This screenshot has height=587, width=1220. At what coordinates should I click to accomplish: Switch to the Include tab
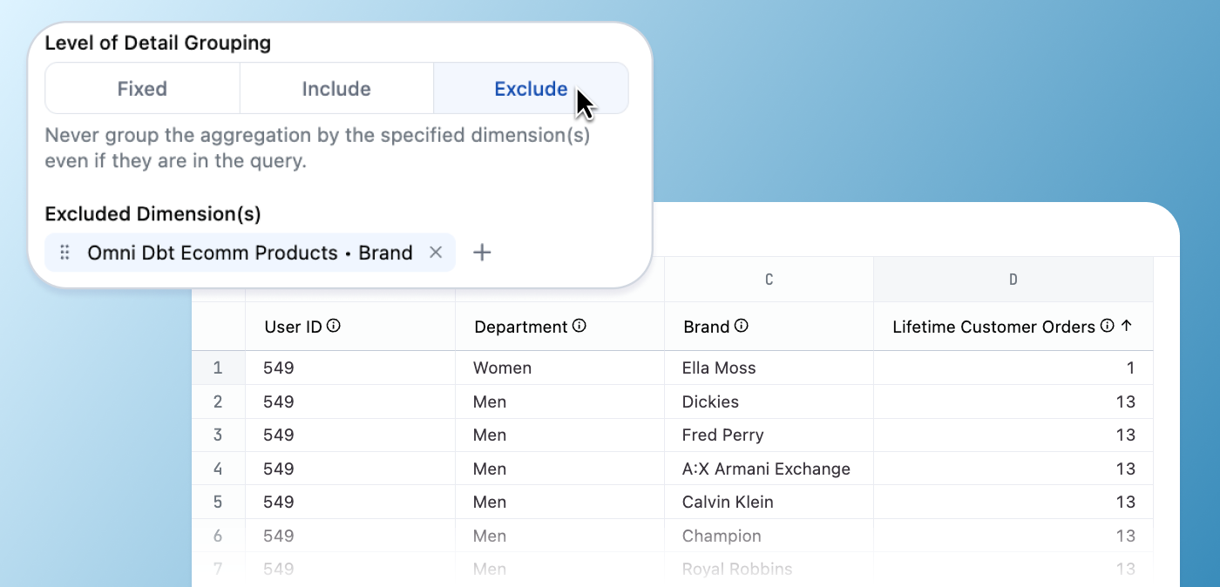(336, 88)
